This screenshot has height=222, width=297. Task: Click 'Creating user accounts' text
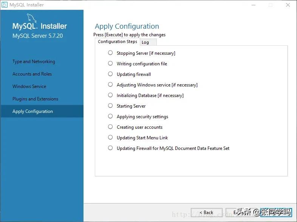point(139,127)
